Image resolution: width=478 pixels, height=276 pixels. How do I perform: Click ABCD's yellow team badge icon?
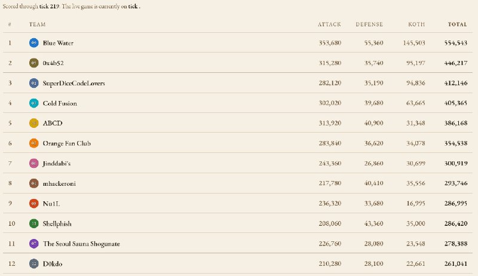point(34,123)
